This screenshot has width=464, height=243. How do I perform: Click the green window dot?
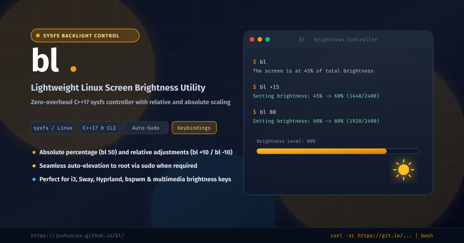pyautogui.click(x=268, y=39)
